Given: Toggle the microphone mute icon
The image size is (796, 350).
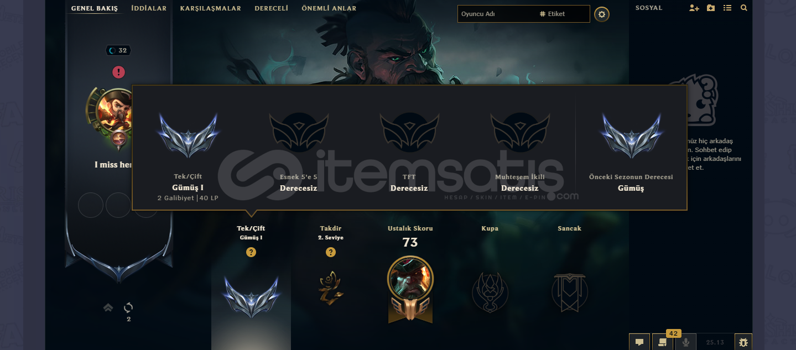Looking at the screenshot, I should (x=685, y=342).
